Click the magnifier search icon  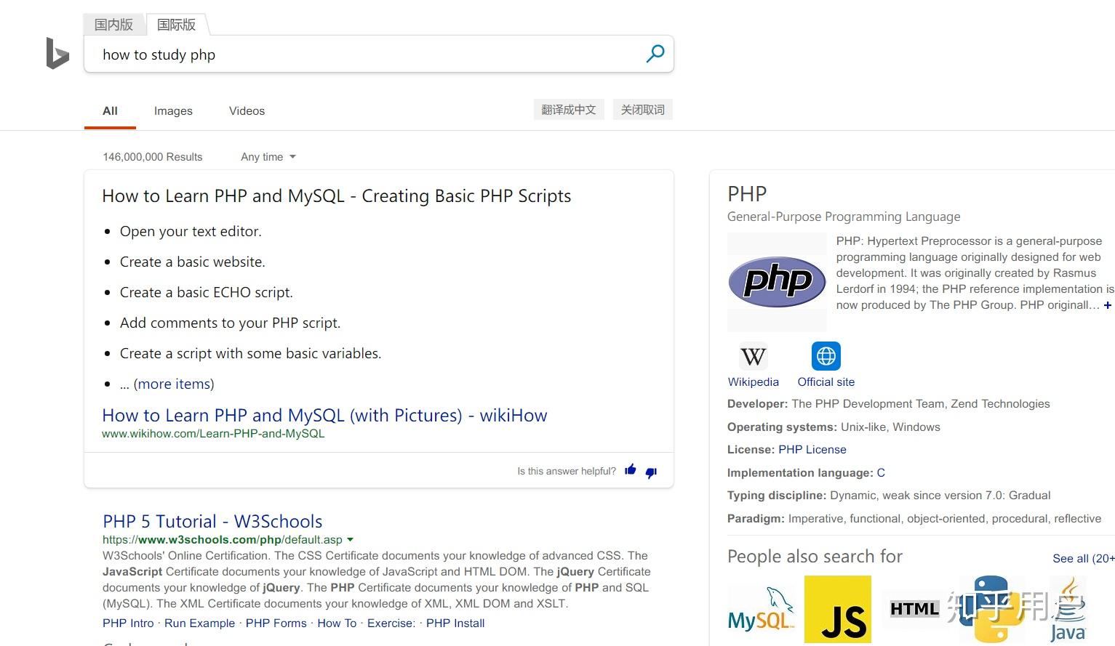coord(655,54)
